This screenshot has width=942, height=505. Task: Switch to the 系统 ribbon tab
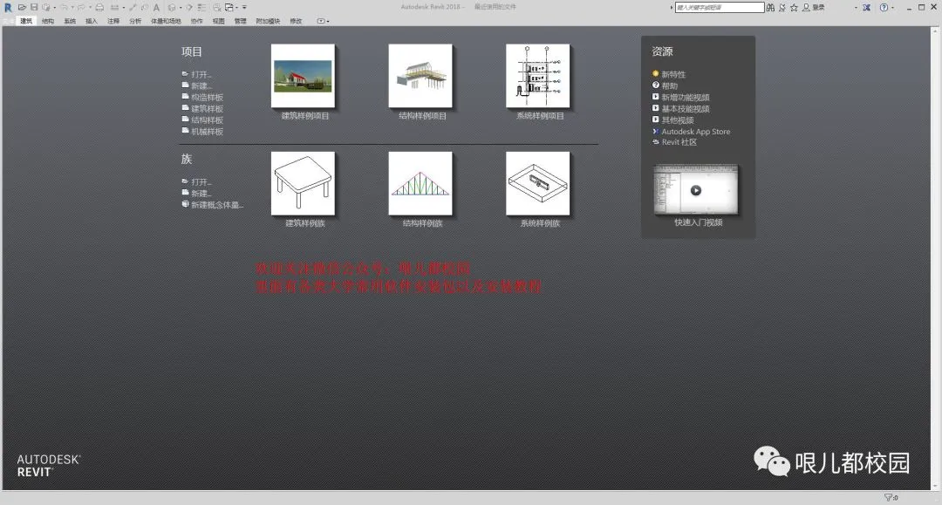point(70,21)
